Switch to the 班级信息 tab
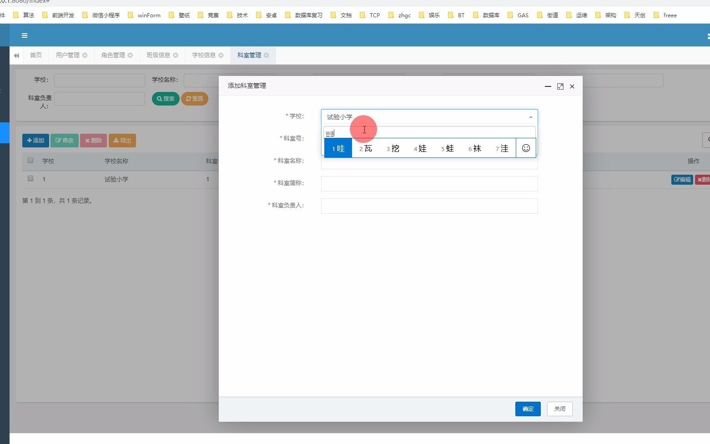 158,55
